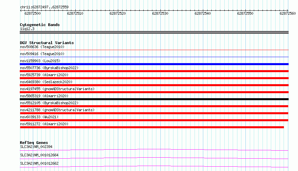
Task: Click the red bar for nsv6469380
Action: coord(154,85)
